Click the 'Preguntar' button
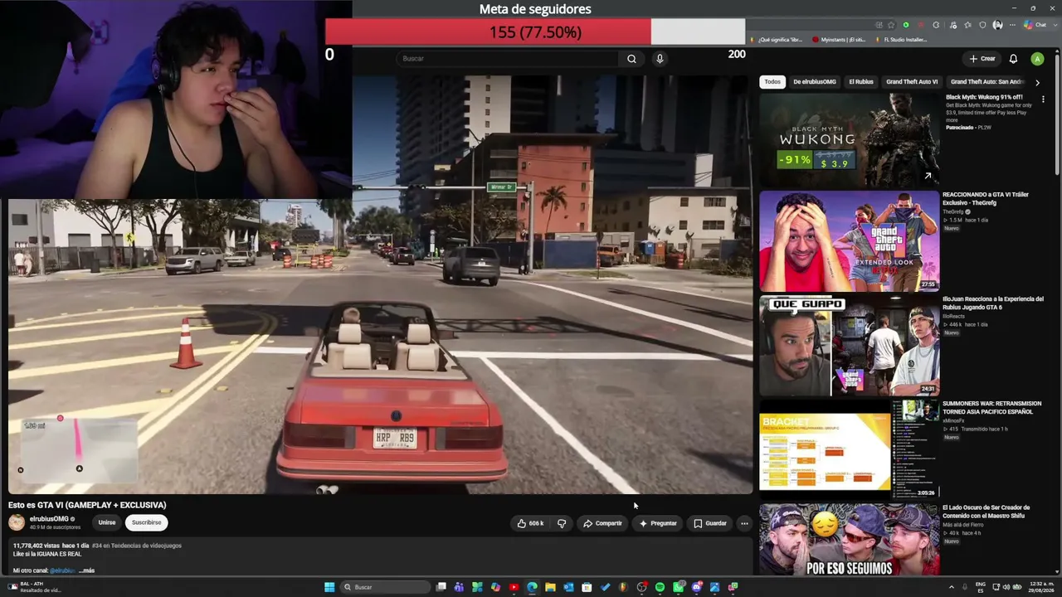Viewport: 1062px width, 597px height. click(658, 523)
